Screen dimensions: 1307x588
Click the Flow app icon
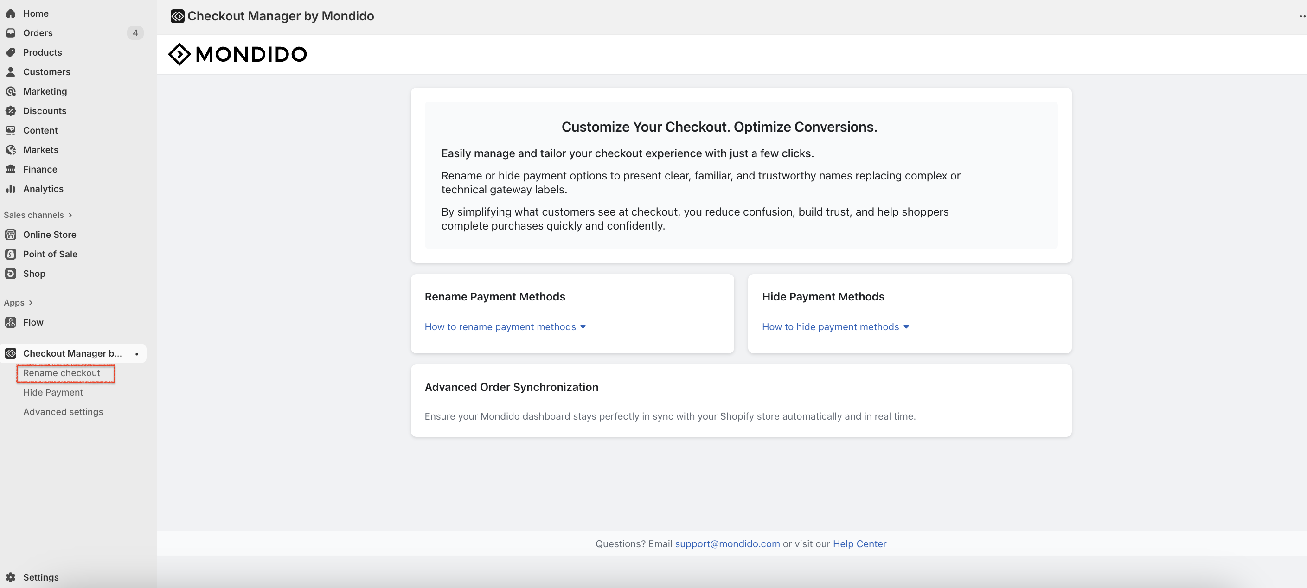pyautogui.click(x=11, y=322)
